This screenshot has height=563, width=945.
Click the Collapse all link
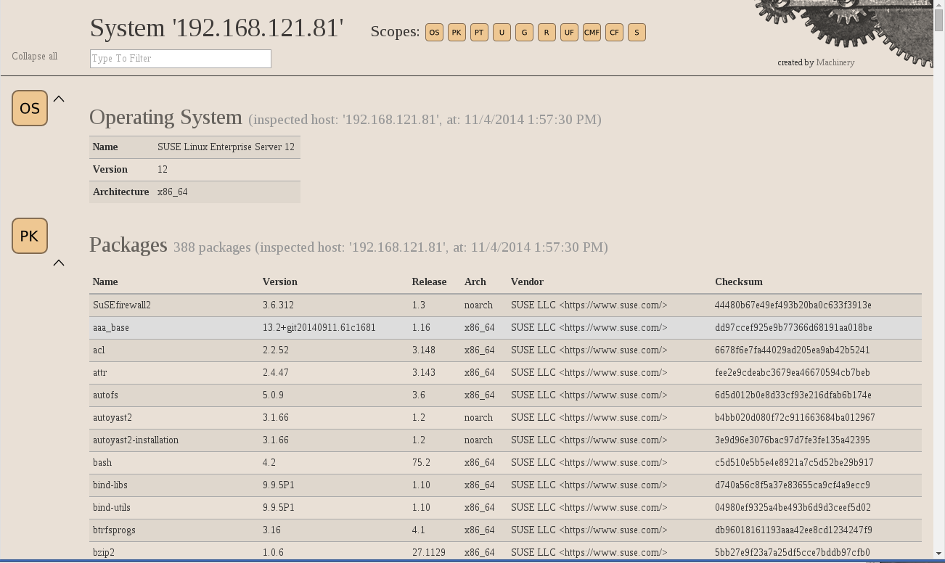click(x=34, y=57)
